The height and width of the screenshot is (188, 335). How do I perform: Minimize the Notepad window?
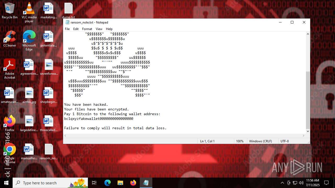point(280,22)
